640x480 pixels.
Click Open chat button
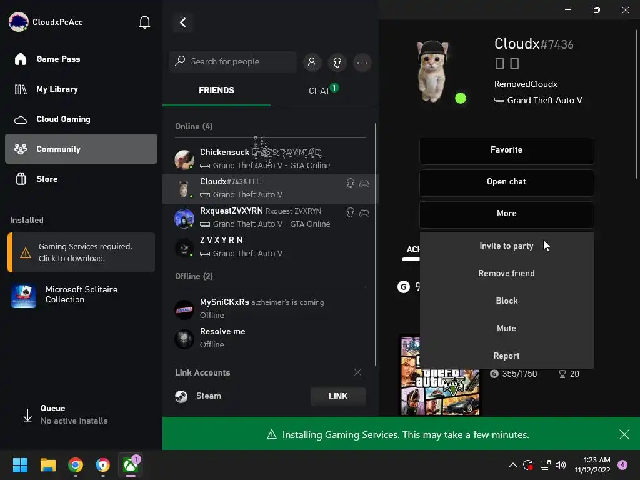coord(506,182)
